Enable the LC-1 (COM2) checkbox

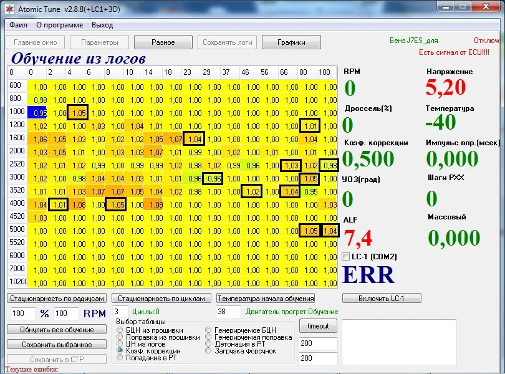[345, 256]
